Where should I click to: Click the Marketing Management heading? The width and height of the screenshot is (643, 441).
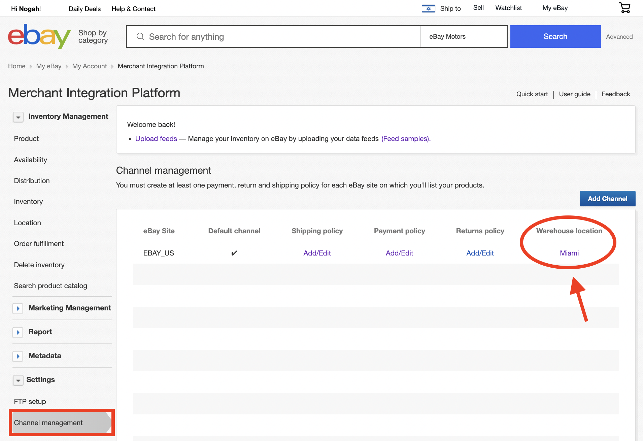point(70,308)
